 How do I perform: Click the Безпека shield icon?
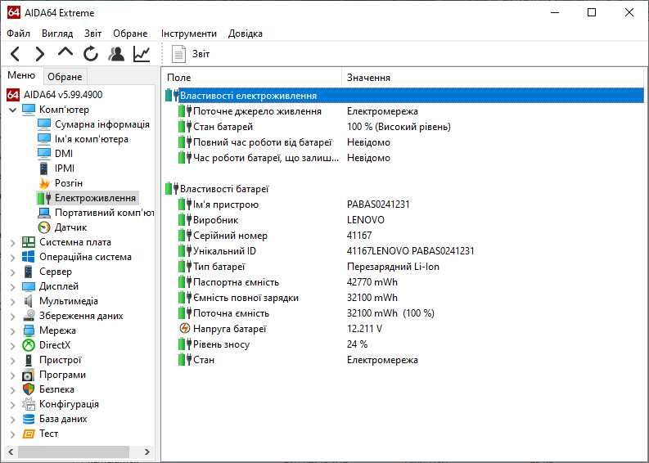[28, 389]
